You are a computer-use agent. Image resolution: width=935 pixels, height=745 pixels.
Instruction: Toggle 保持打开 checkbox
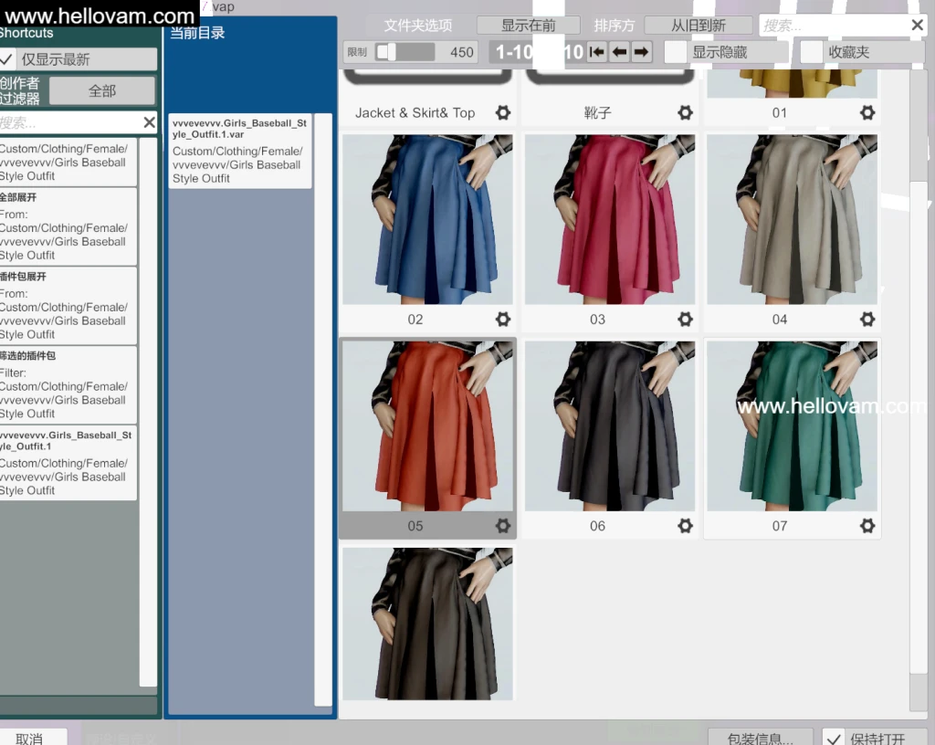[x=833, y=738]
